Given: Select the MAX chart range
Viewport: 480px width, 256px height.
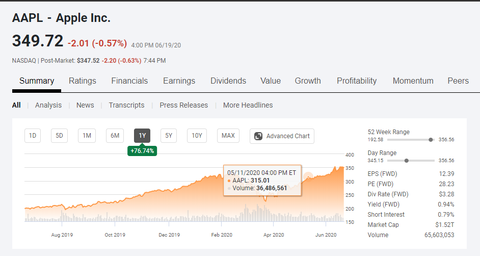Looking at the screenshot, I should pos(228,136).
